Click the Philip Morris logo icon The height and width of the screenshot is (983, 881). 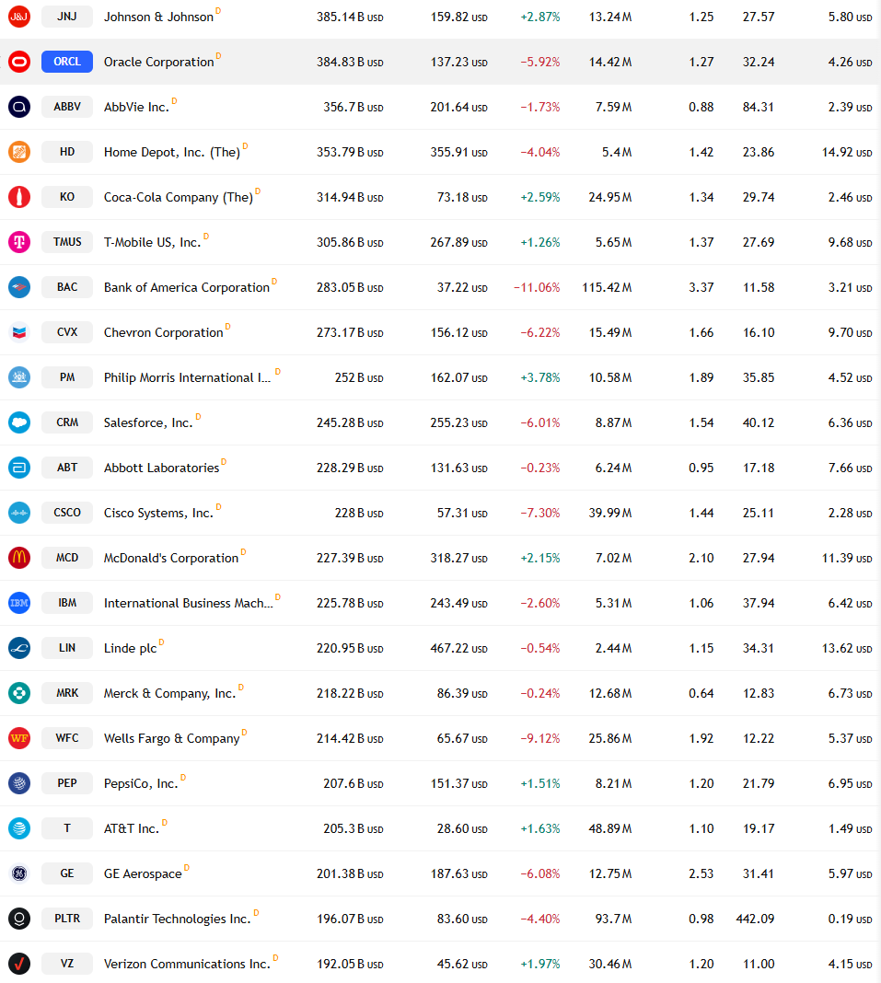click(x=19, y=377)
